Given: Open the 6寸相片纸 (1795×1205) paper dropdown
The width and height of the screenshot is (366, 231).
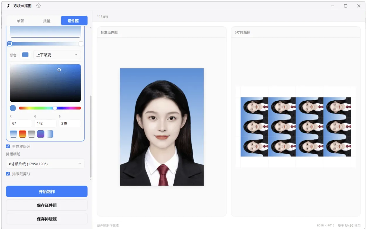Looking at the screenshot, I should click(45, 164).
